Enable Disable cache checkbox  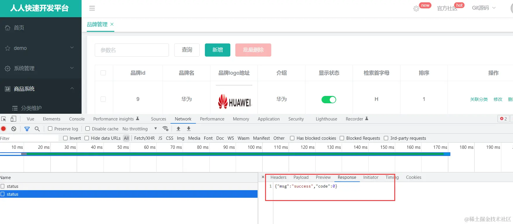click(x=87, y=129)
